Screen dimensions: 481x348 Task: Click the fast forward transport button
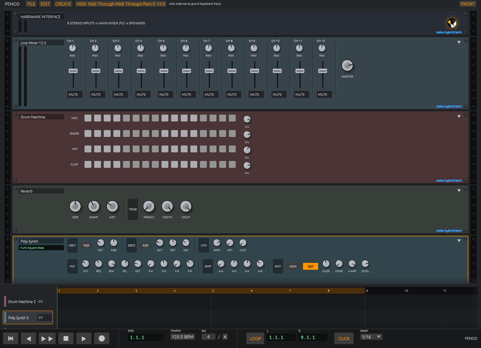(x=47, y=338)
